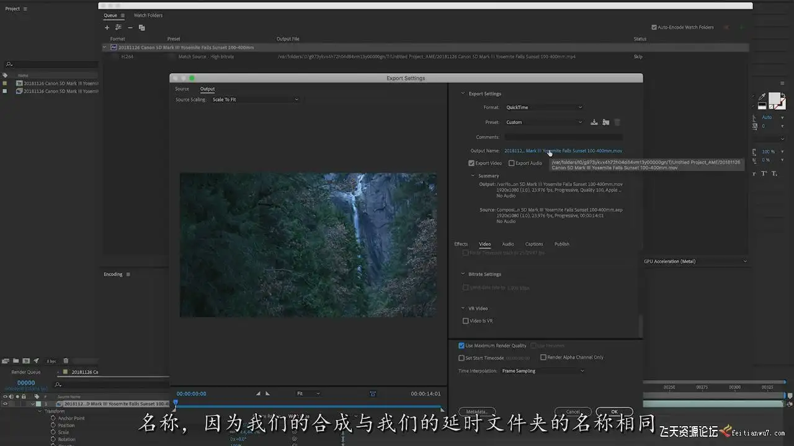Click the Remove minus icon in Queue
The height and width of the screenshot is (446, 794).
(130, 27)
